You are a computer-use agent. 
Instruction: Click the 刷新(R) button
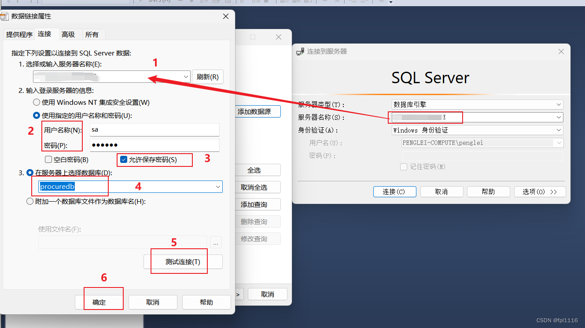(208, 77)
